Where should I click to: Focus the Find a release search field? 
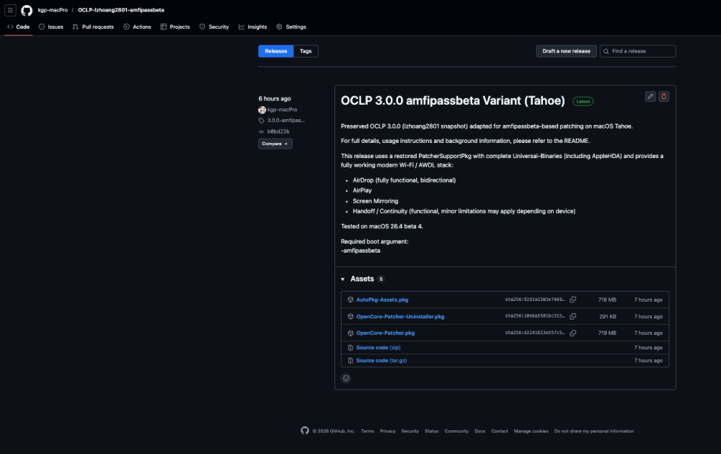[x=638, y=51]
